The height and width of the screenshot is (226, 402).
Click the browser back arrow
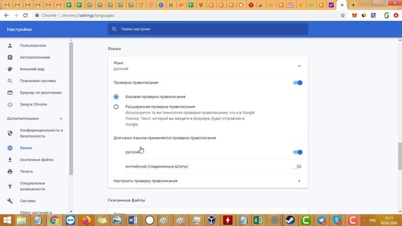(6, 15)
